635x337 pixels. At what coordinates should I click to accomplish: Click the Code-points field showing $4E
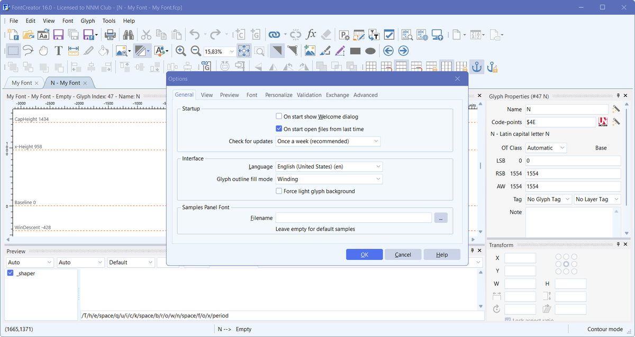561,122
